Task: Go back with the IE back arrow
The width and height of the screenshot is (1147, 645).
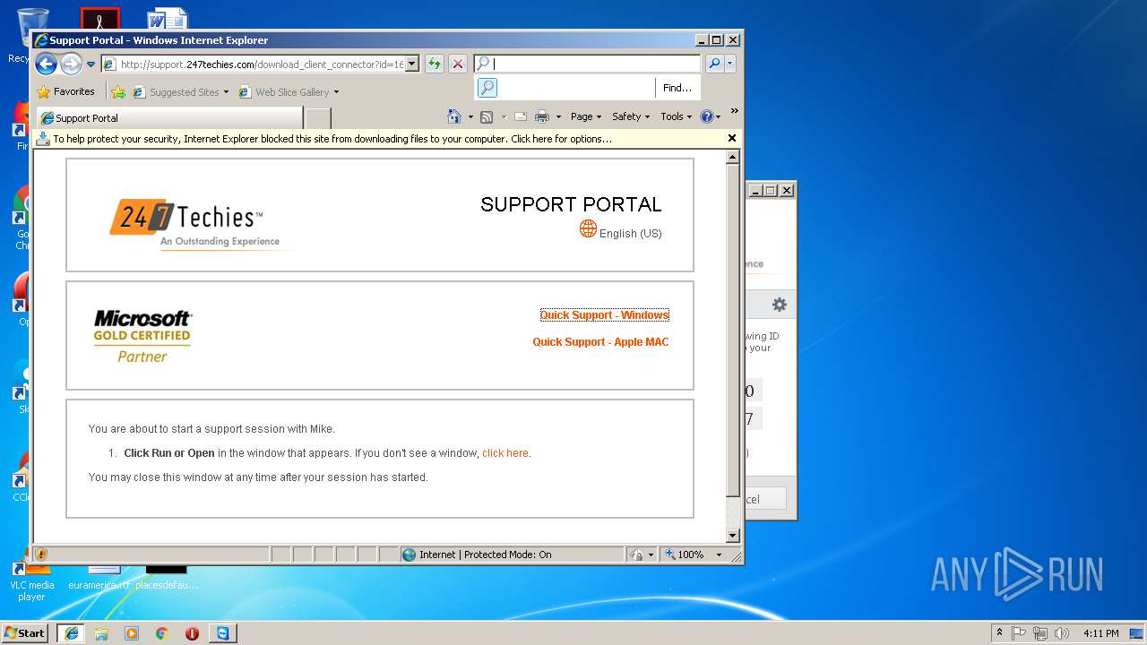Action: tap(46, 64)
